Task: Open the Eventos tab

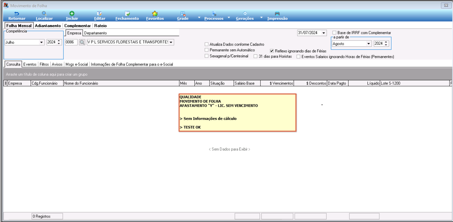Action: [x=30, y=64]
